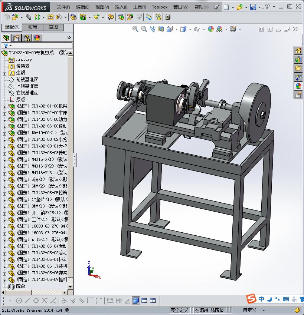Expand the 注解 annotations node
Image resolution: width=304 pixels, height=315 pixels.
[x=4, y=74]
